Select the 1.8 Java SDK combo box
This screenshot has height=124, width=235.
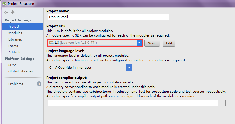[92, 43]
